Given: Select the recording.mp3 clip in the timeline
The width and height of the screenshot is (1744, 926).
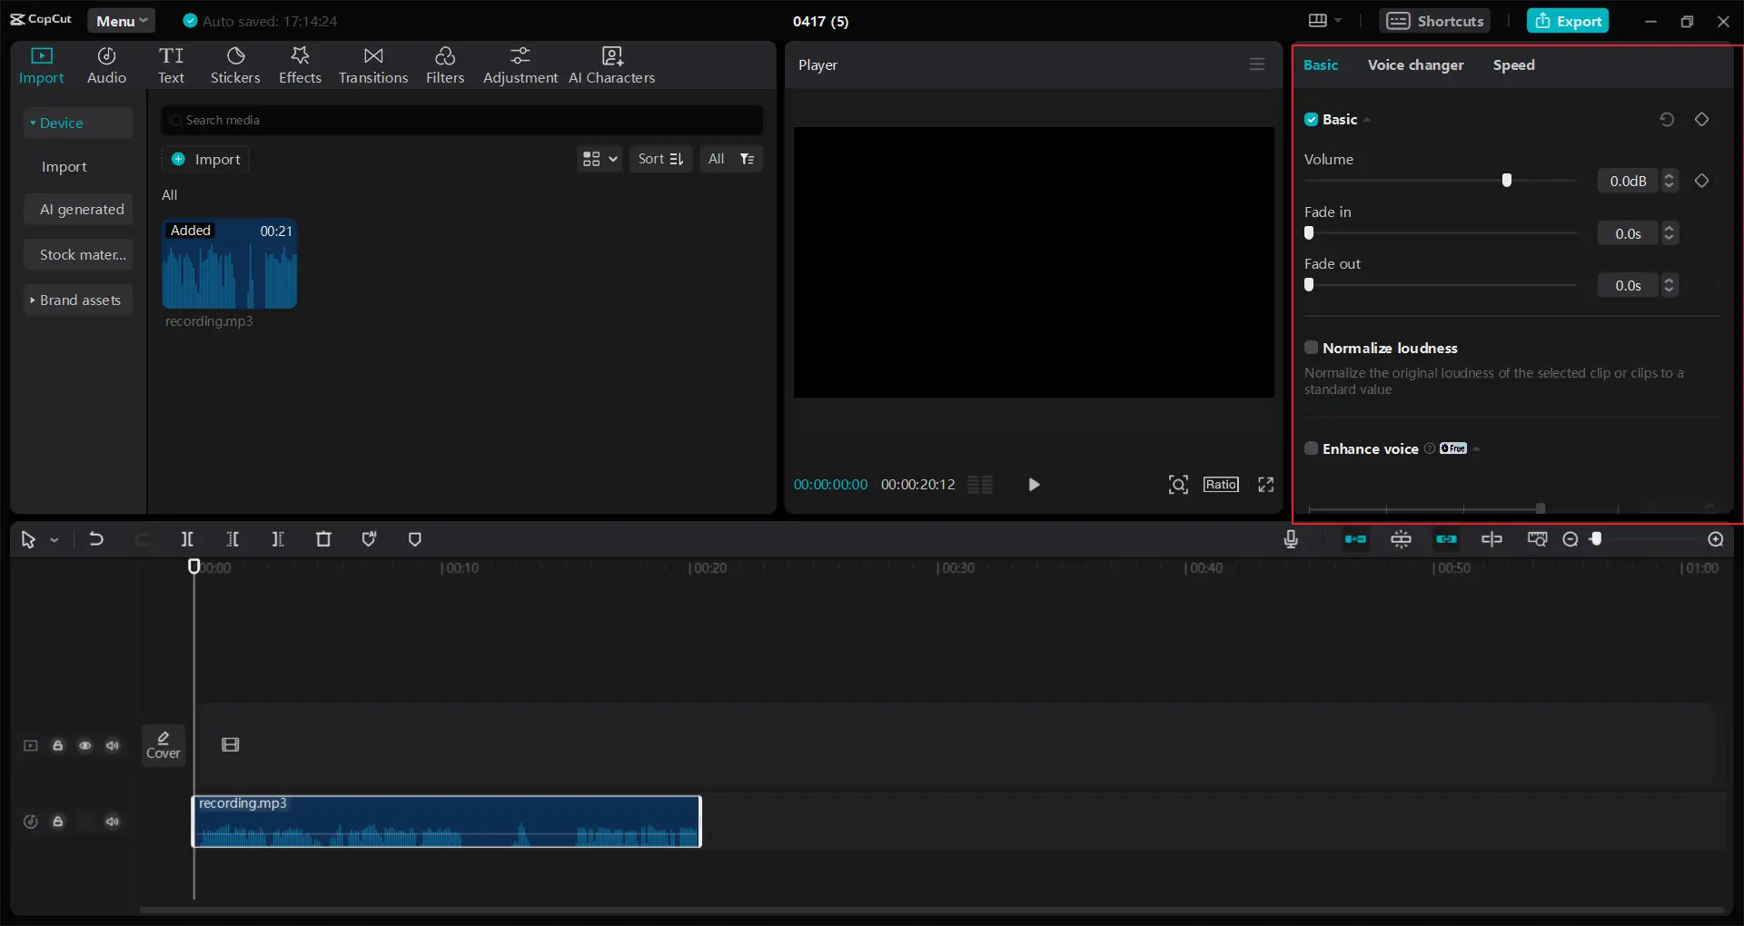Looking at the screenshot, I should pyautogui.click(x=446, y=822).
